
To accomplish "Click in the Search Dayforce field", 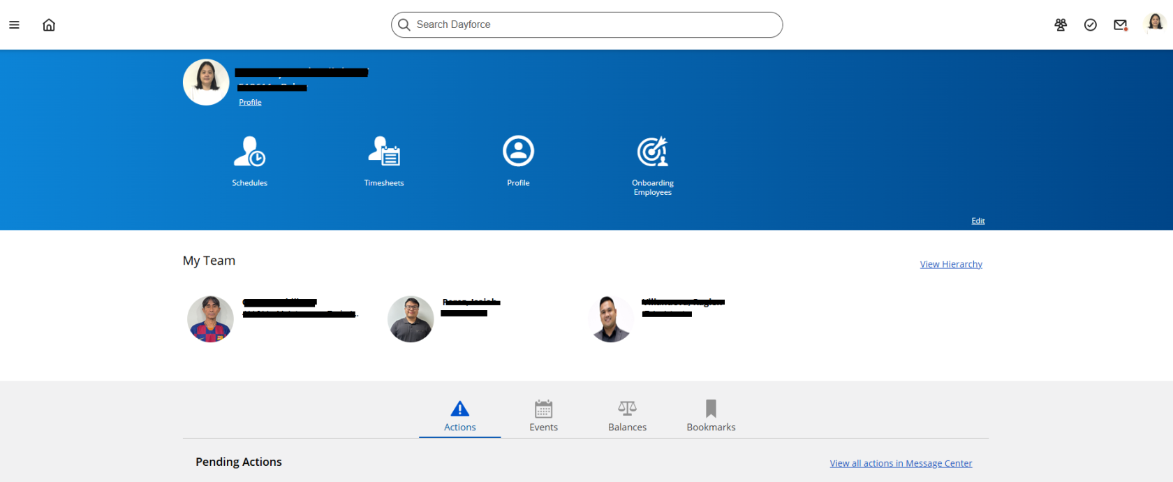I will tap(586, 24).
